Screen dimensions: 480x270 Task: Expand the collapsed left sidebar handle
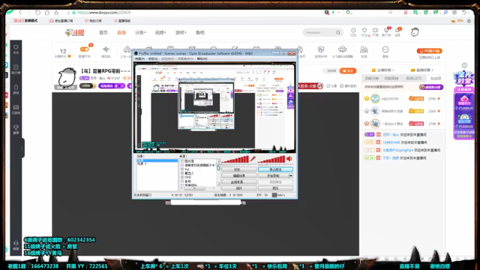coord(22,148)
